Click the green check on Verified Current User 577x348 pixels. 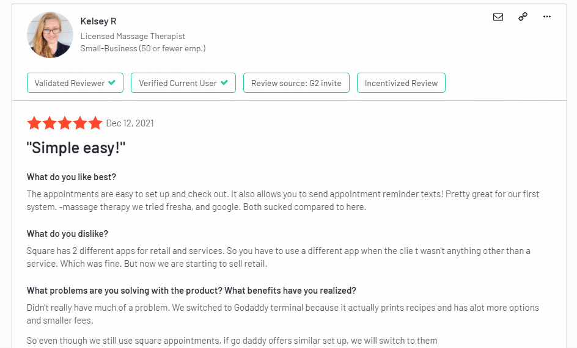click(x=224, y=82)
